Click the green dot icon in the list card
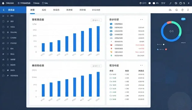 point(111,56)
